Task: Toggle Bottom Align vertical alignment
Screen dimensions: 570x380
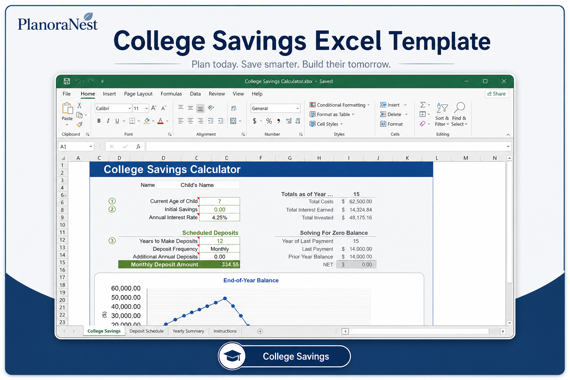Action: click(200, 108)
